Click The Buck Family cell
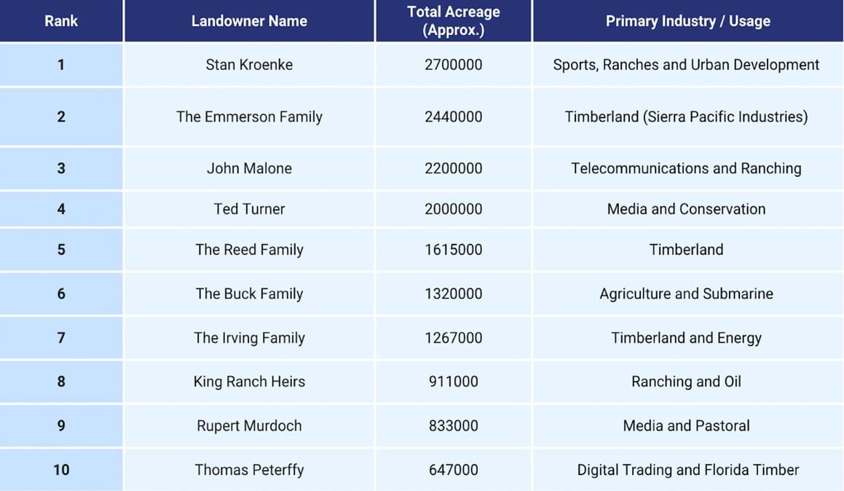 point(249,294)
